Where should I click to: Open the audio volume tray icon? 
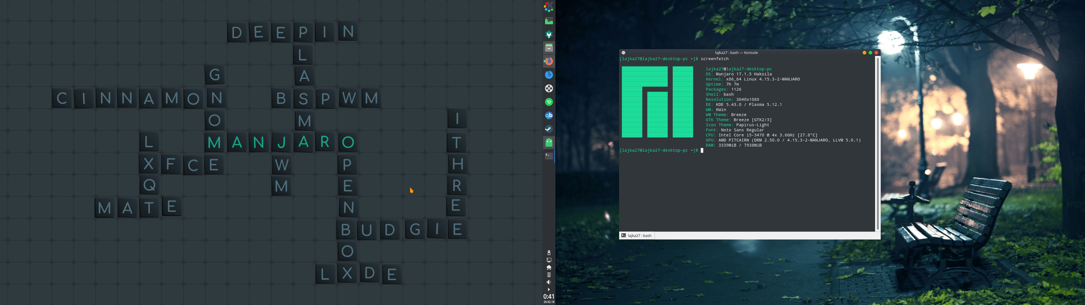point(549,282)
